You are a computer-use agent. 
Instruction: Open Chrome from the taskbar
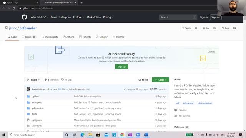[122, 135]
